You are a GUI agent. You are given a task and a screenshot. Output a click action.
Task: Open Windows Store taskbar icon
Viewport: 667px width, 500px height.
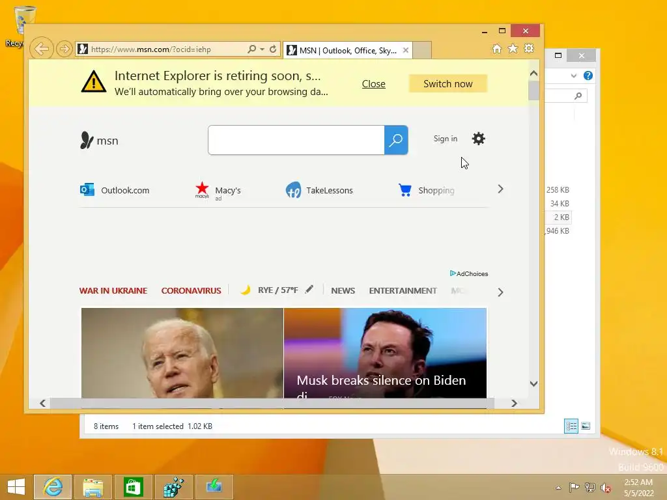tap(133, 487)
